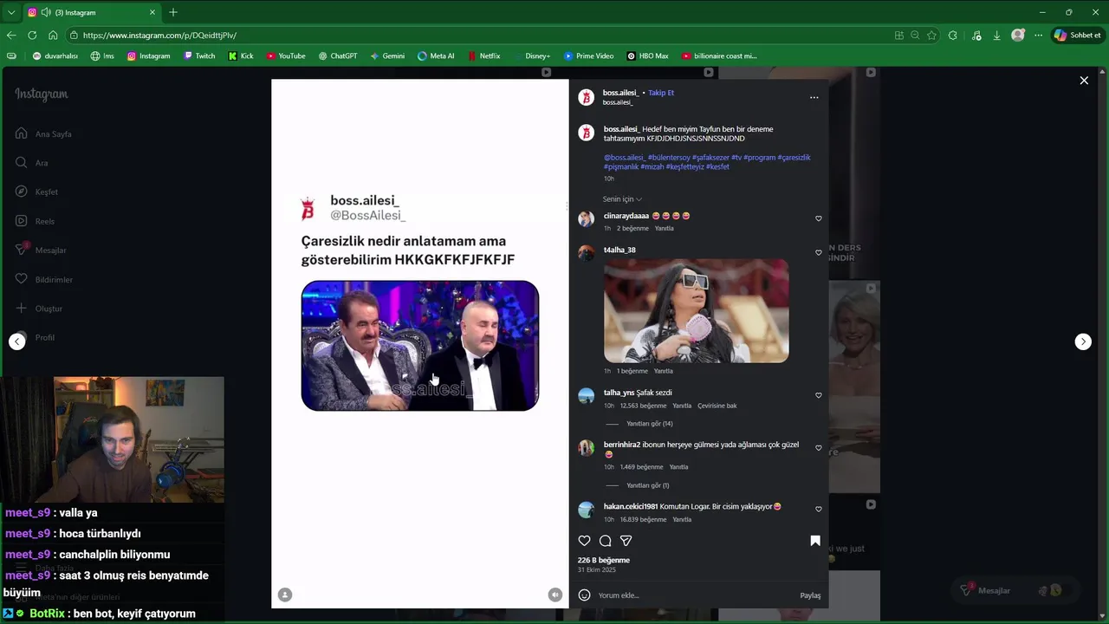The image size is (1109, 624).
Task: Add page to favorites star icon
Action: click(931, 36)
